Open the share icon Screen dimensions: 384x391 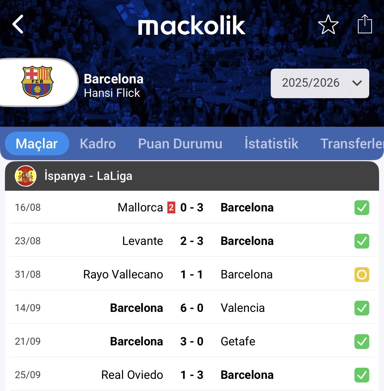click(x=365, y=24)
